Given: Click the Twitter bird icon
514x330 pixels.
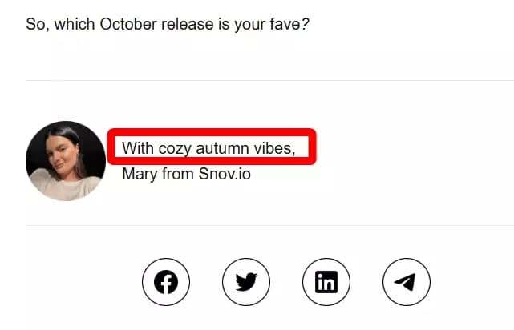Looking at the screenshot, I should pos(246,282).
